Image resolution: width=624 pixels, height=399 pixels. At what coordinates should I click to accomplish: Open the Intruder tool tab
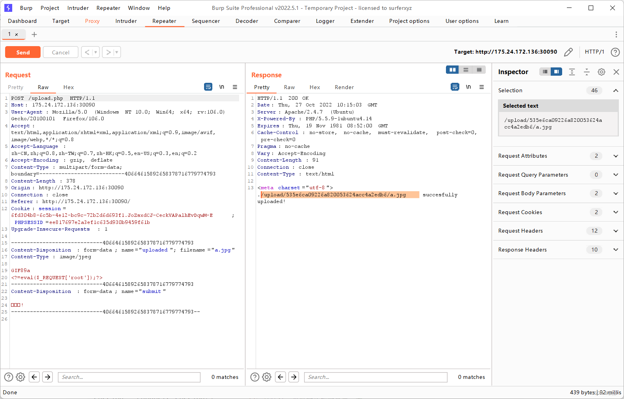pyautogui.click(x=126, y=21)
